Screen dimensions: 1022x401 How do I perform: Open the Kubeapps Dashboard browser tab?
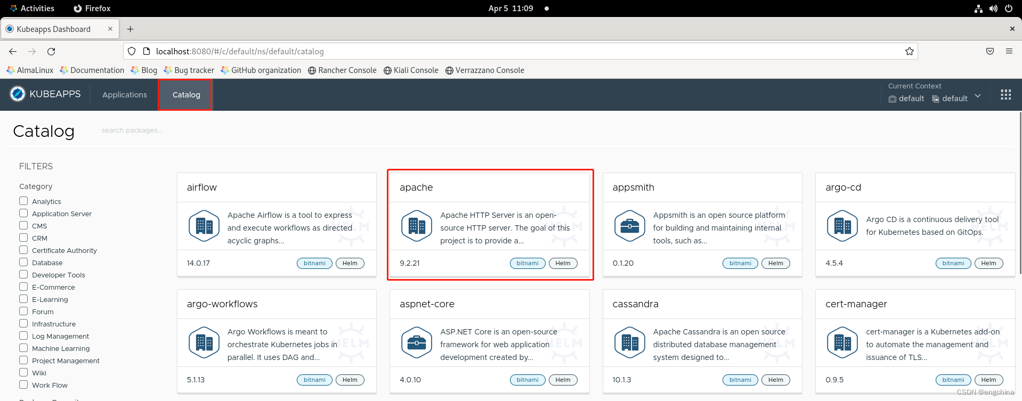click(x=60, y=29)
